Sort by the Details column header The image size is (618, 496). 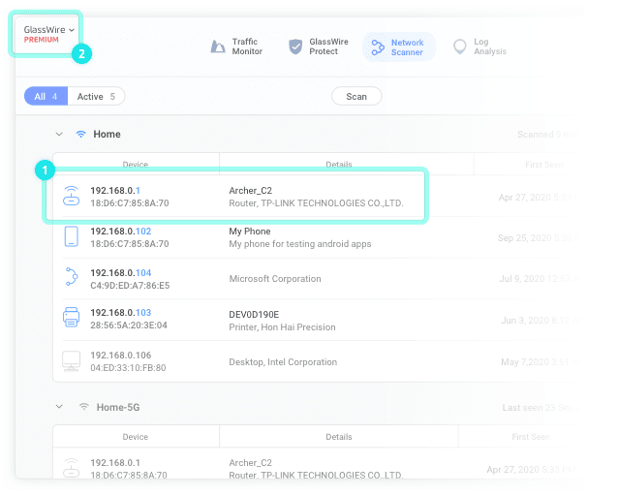coord(339,165)
